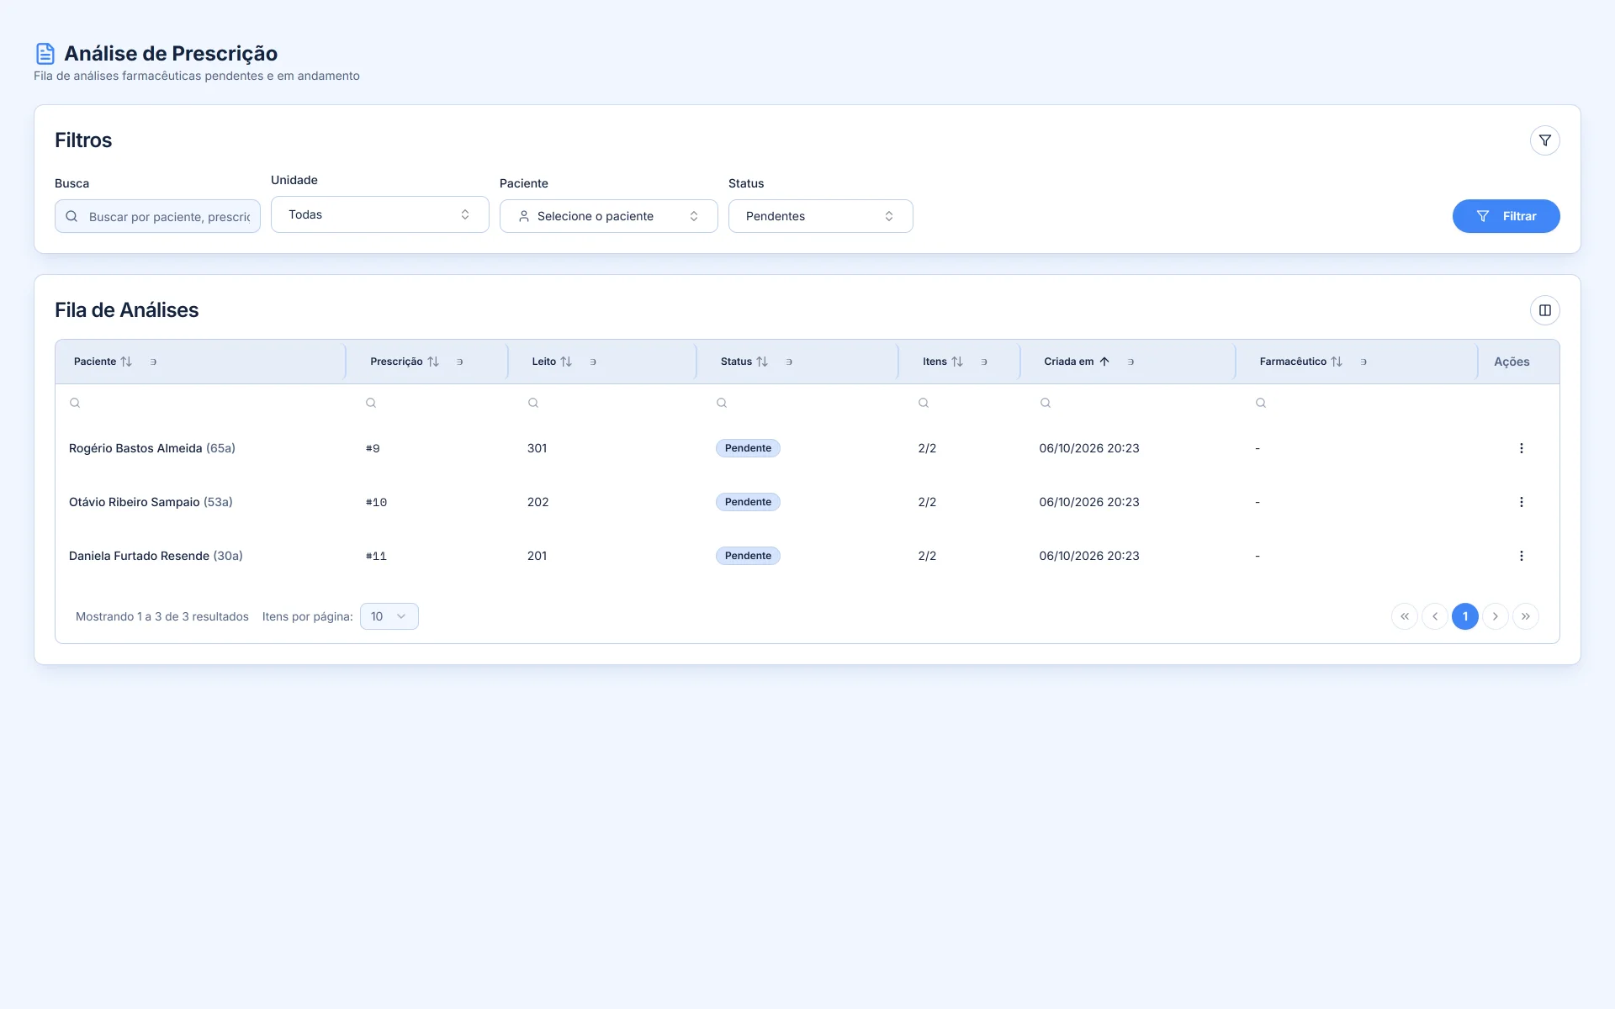Open filter menu icon beside Leito header
Viewport: 1615px width, 1009px height.
(593, 362)
